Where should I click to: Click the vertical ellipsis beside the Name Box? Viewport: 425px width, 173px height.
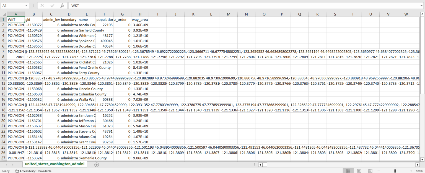pyautogui.click(x=33, y=5)
